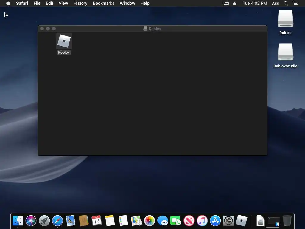Open Safari compass icon in Dock
Viewport: 305px width, 229px height.
click(x=57, y=221)
